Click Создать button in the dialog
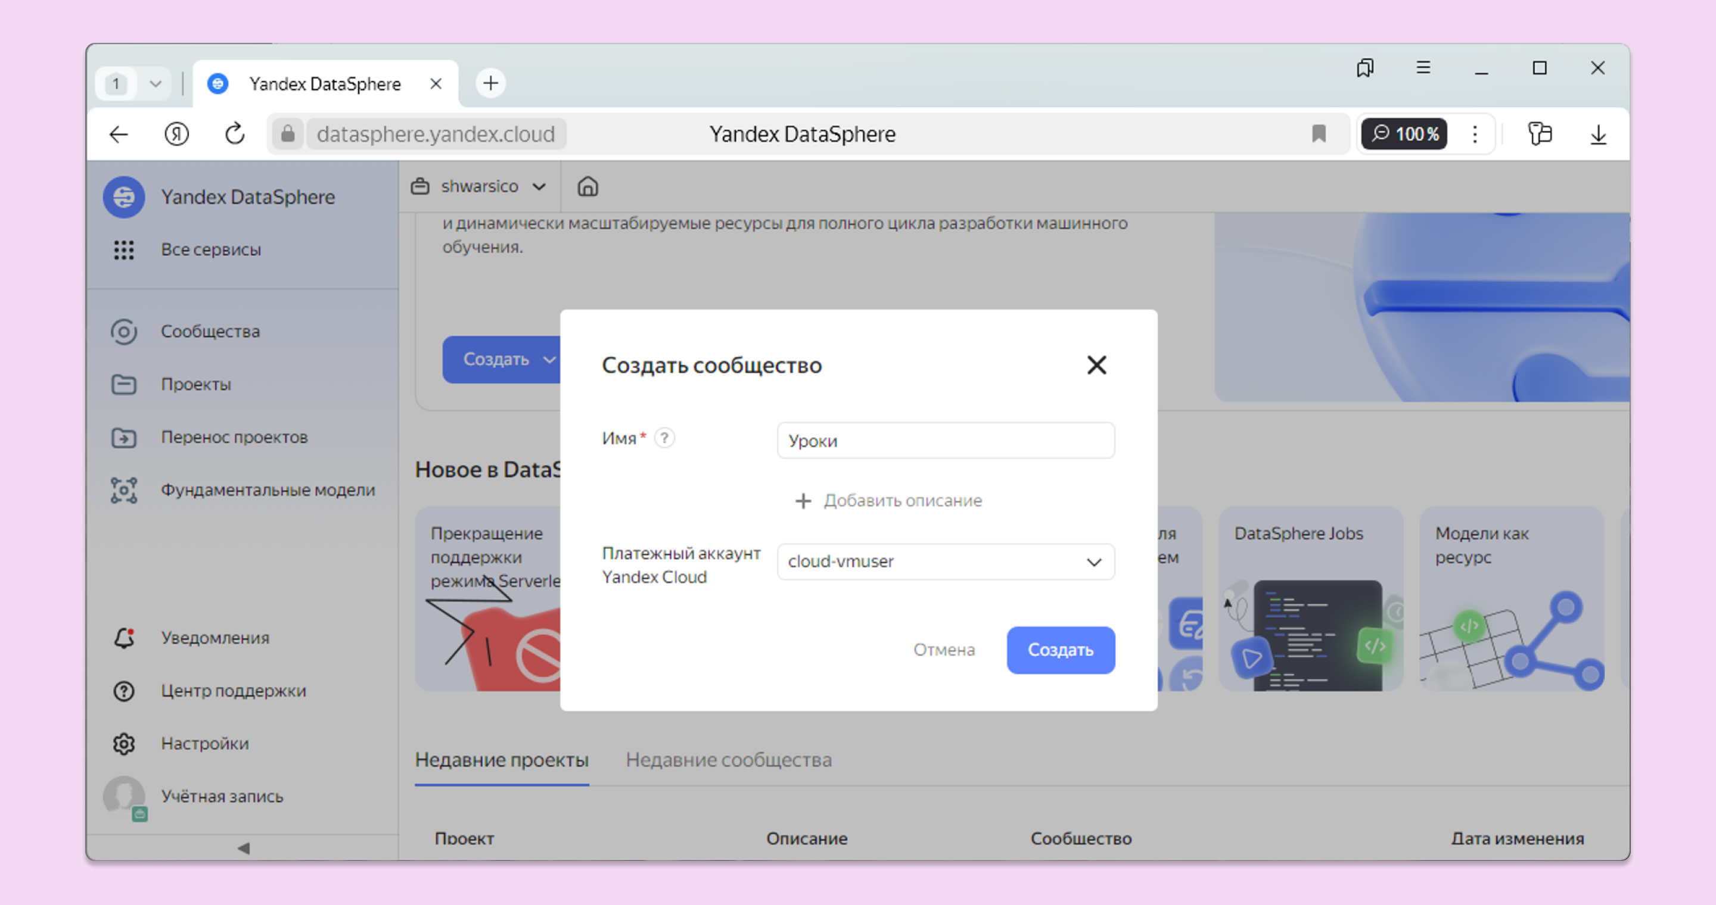Image resolution: width=1716 pixels, height=905 pixels. [1061, 650]
